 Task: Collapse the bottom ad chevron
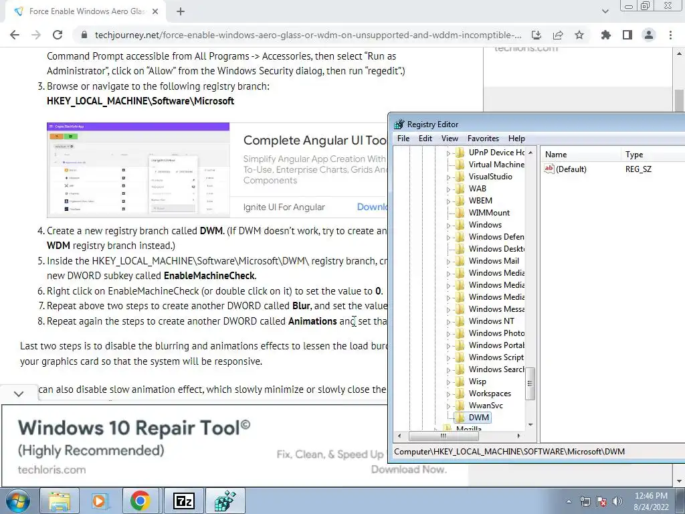19,394
